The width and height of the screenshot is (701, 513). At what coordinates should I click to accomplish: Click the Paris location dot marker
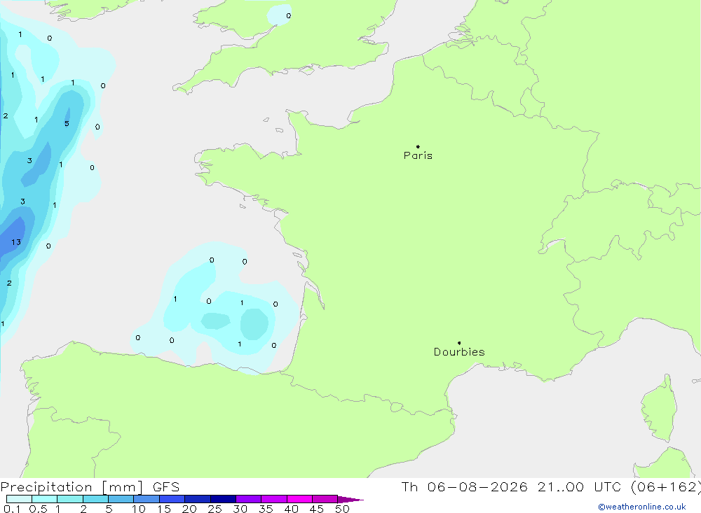point(418,146)
